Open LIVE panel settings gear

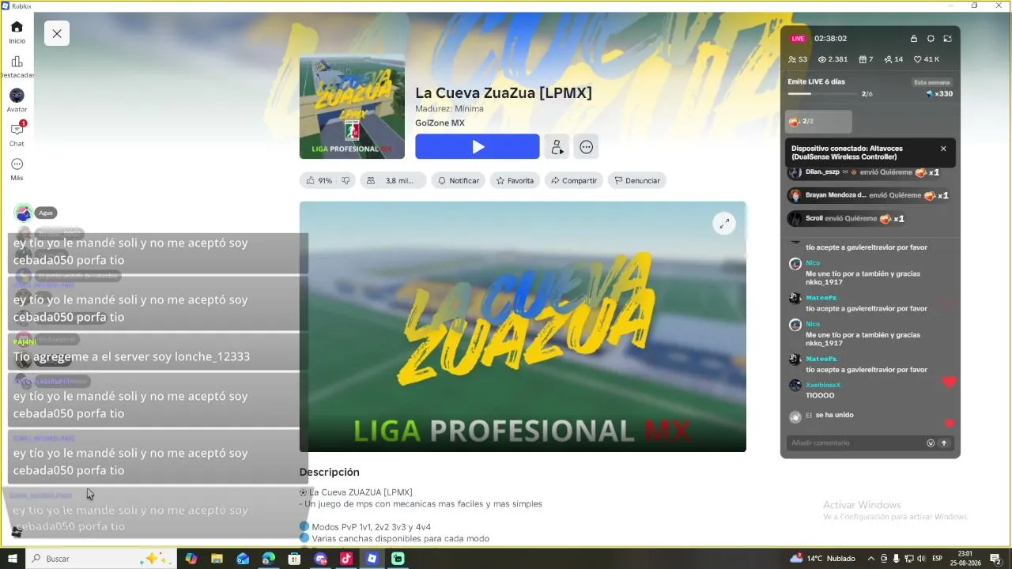point(931,39)
